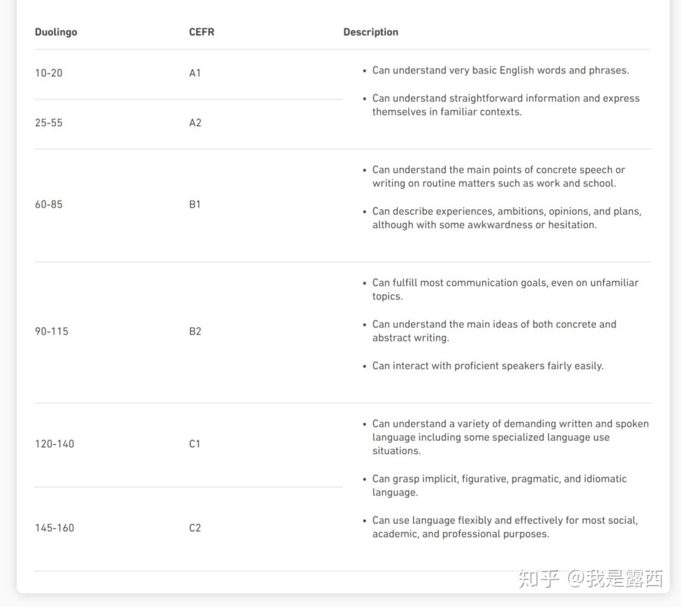Click the A2 level cell

pyautogui.click(x=195, y=123)
